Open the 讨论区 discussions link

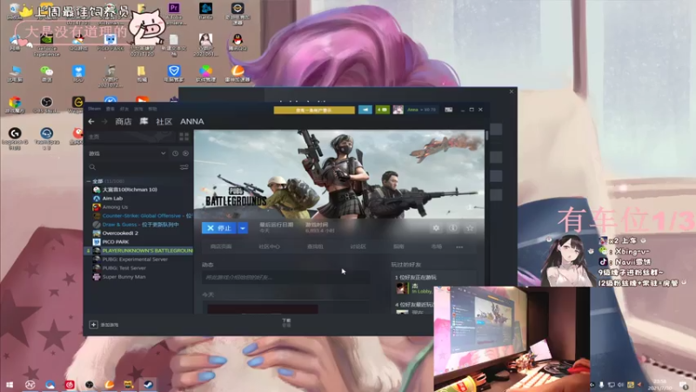[x=358, y=247]
